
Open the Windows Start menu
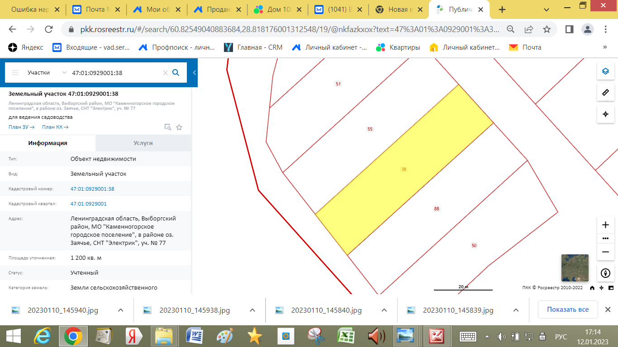(x=13, y=336)
